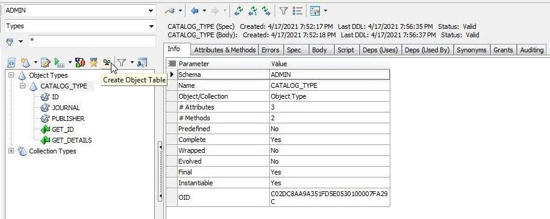Click the OID value cell

point(330,197)
